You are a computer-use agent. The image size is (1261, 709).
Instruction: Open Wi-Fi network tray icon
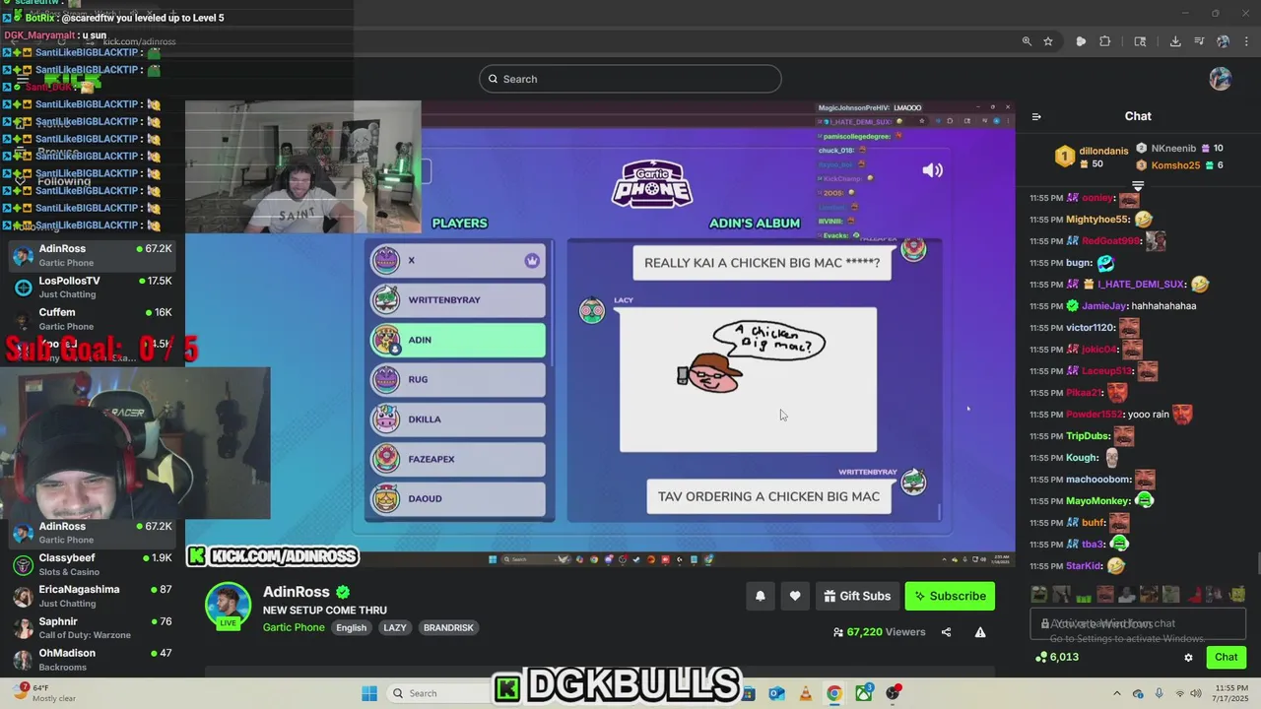coord(1178,693)
